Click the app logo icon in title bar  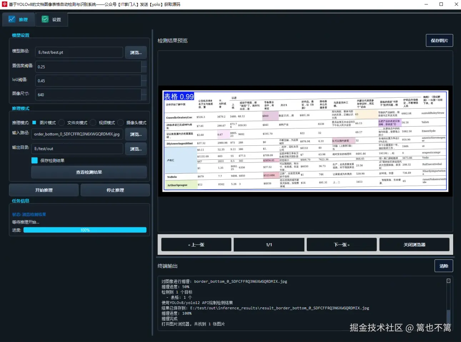pyautogui.click(x=4, y=4)
